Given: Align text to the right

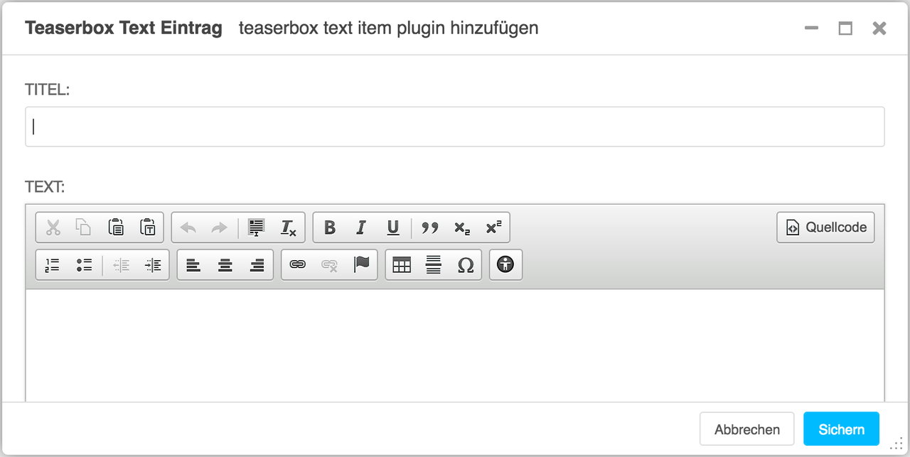Looking at the screenshot, I should [x=257, y=265].
